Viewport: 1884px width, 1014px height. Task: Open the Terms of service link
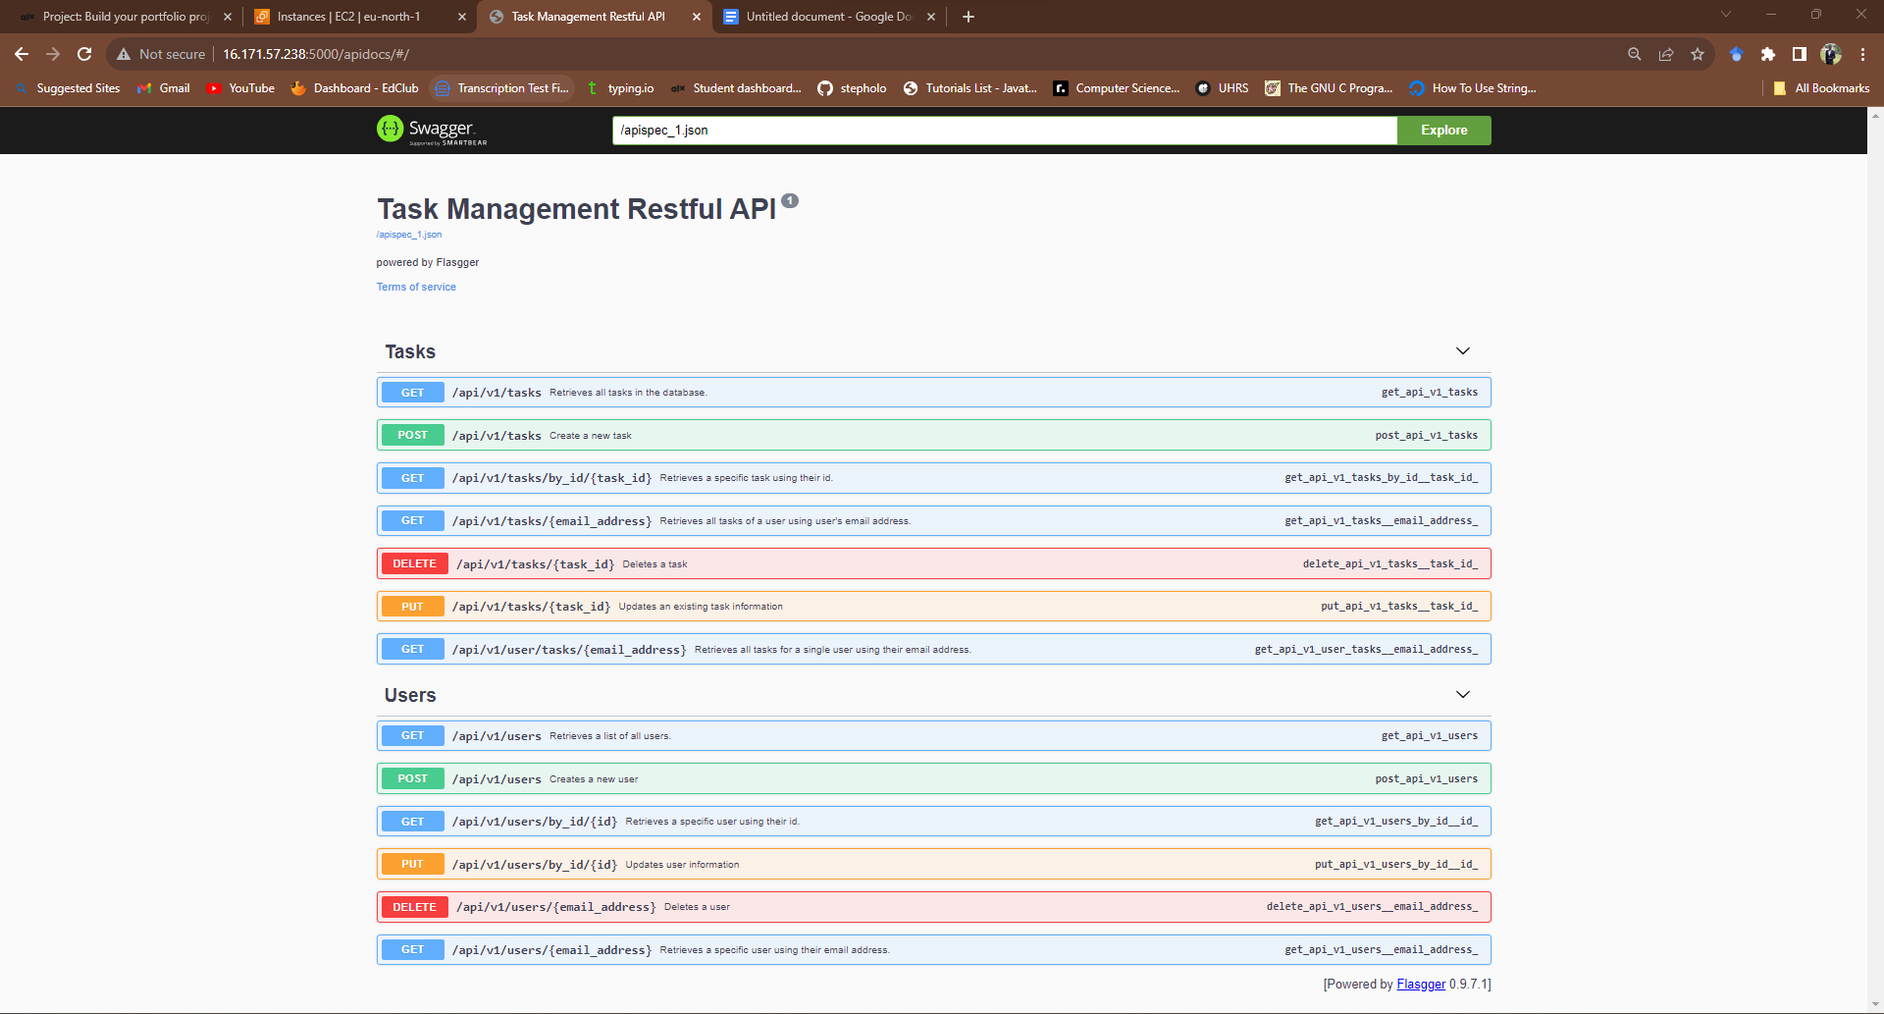click(x=416, y=287)
